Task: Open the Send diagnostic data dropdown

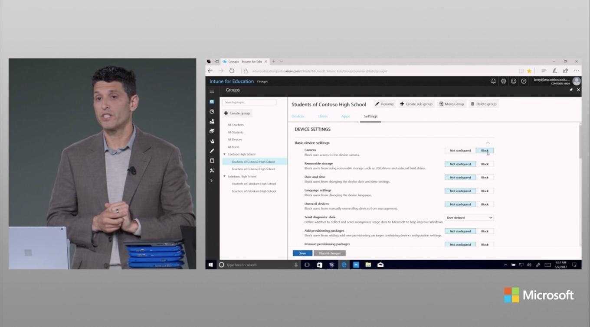Action: [469, 218]
